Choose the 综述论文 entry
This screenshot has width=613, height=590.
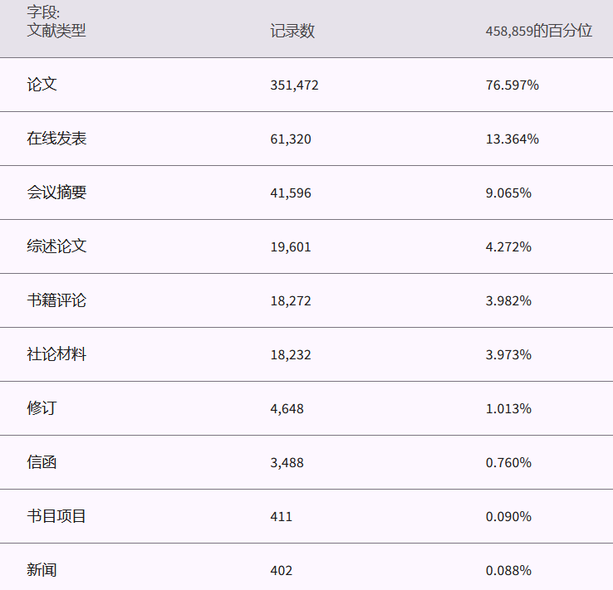pyautogui.click(x=56, y=246)
